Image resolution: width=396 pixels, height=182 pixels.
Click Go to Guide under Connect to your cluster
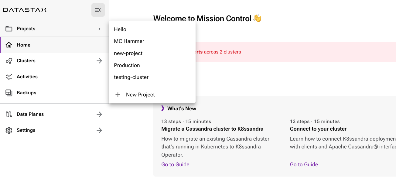point(304,164)
